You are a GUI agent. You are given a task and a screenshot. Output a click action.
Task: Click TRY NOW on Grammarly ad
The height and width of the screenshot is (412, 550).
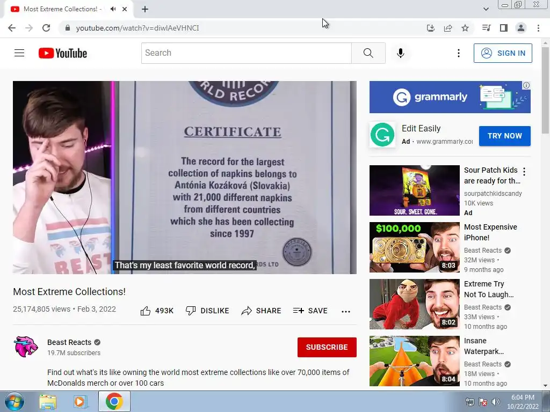point(505,136)
